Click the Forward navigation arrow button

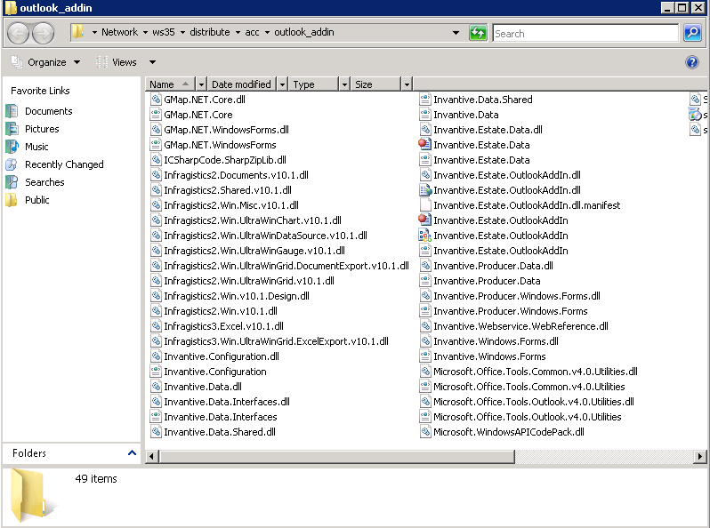44,33
